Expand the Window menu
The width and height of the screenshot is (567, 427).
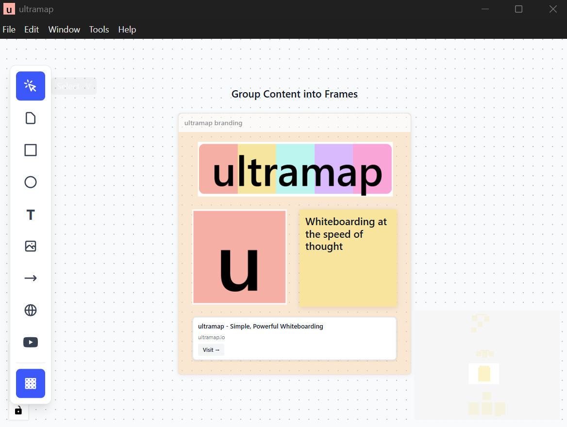[x=64, y=30]
